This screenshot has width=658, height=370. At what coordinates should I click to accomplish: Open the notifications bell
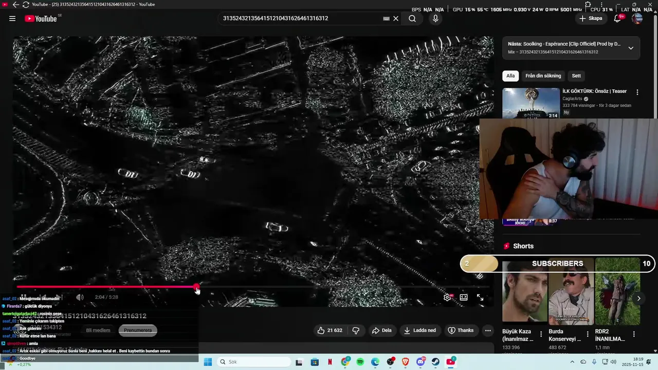click(x=617, y=18)
